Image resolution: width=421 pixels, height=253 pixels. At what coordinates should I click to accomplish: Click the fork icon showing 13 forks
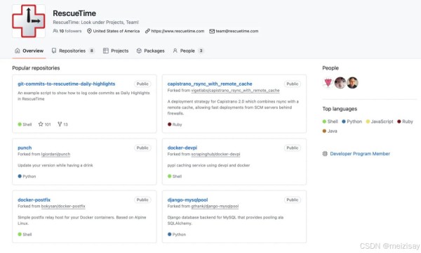pyautogui.click(x=60, y=124)
